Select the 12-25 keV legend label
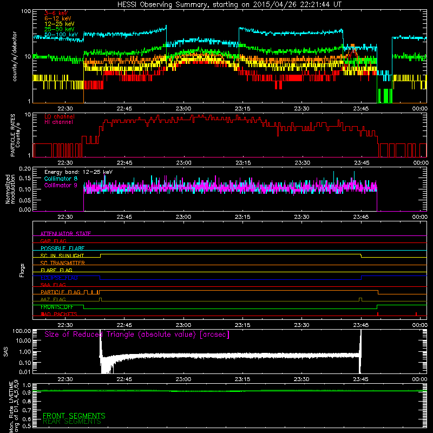Screen dimensions: 433x433 tap(60, 24)
